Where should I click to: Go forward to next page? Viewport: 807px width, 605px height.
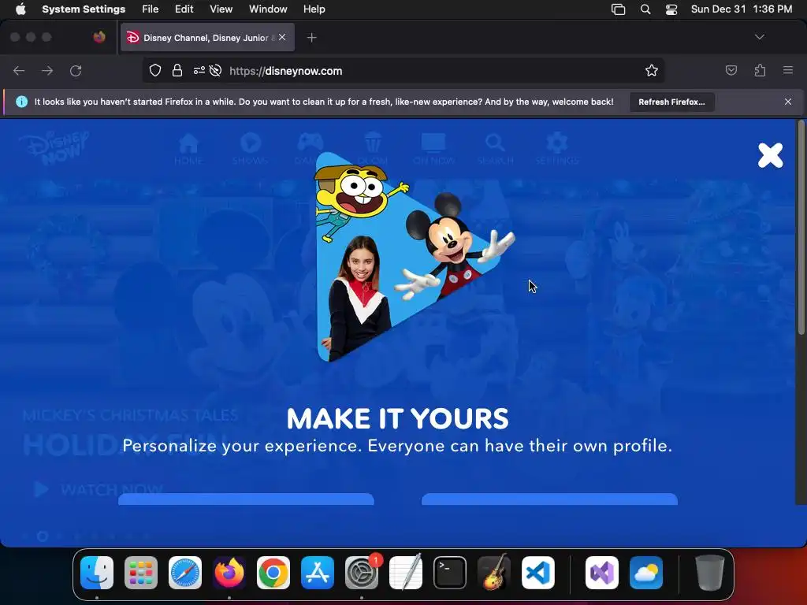click(x=47, y=71)
